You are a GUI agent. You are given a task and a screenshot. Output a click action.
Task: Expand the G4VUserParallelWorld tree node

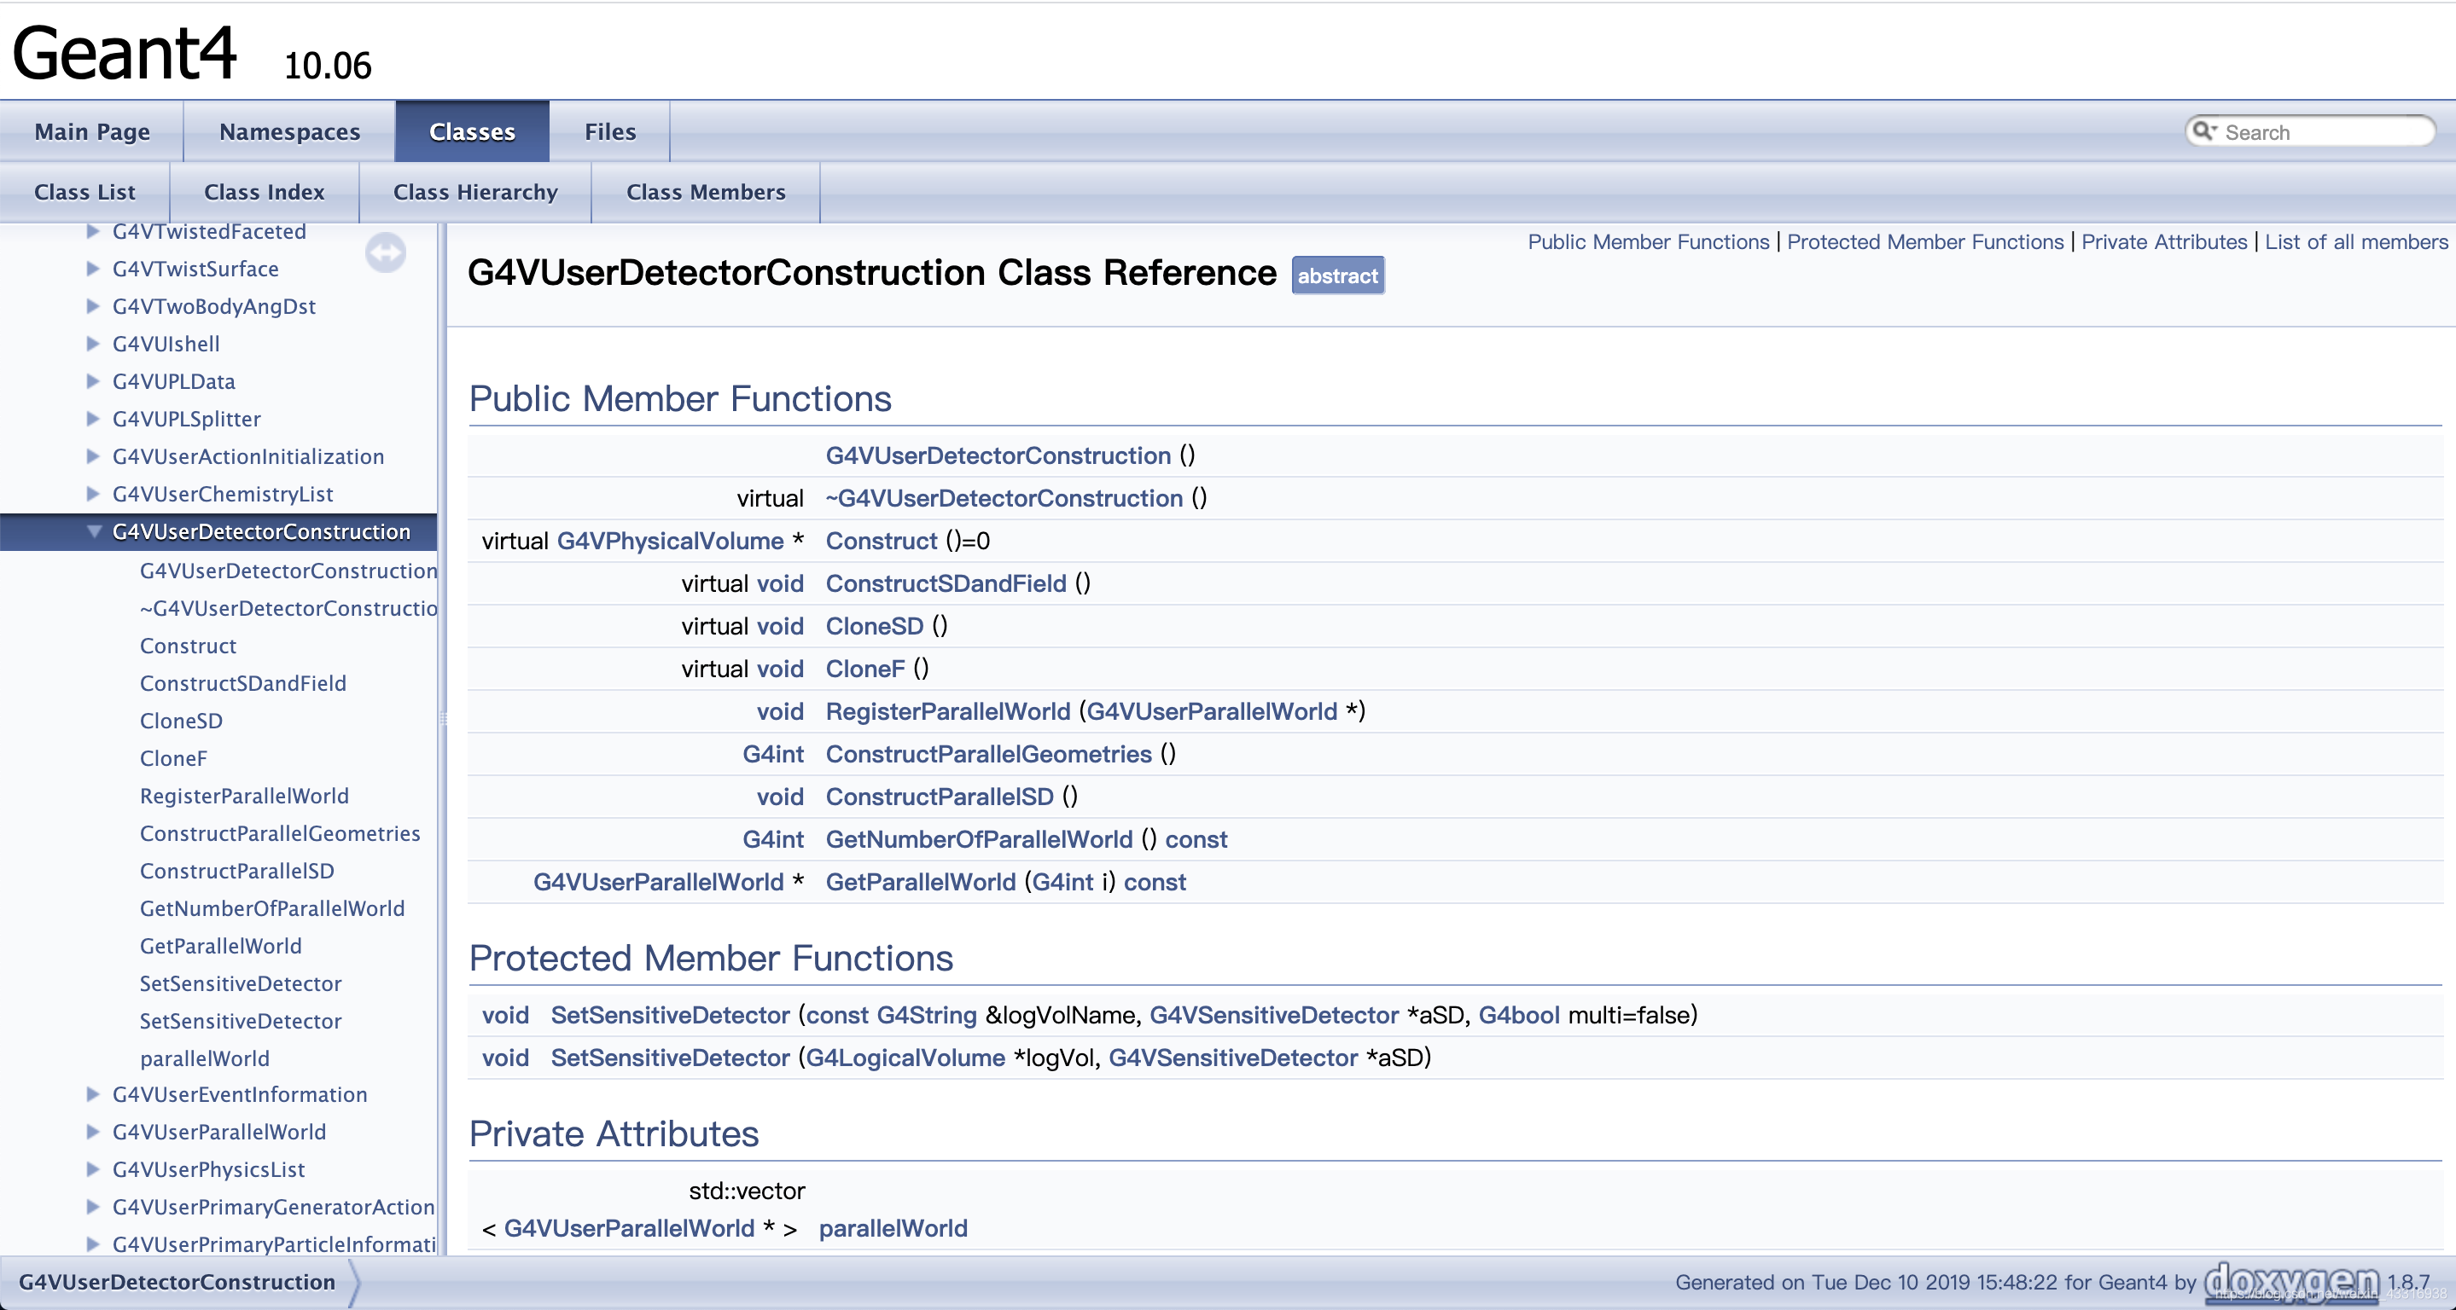coord(92,1132)
